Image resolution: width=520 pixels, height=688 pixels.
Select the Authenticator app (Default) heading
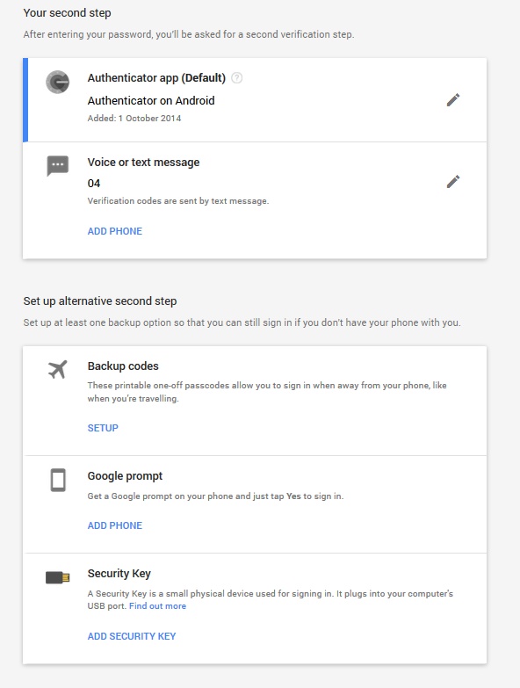pyautogui.click(x=156, y=77)
